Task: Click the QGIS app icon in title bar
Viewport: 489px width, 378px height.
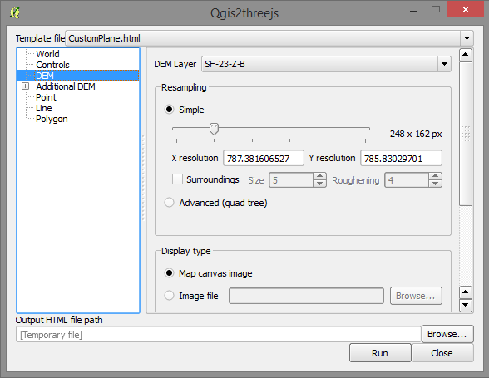Action: 15,12
